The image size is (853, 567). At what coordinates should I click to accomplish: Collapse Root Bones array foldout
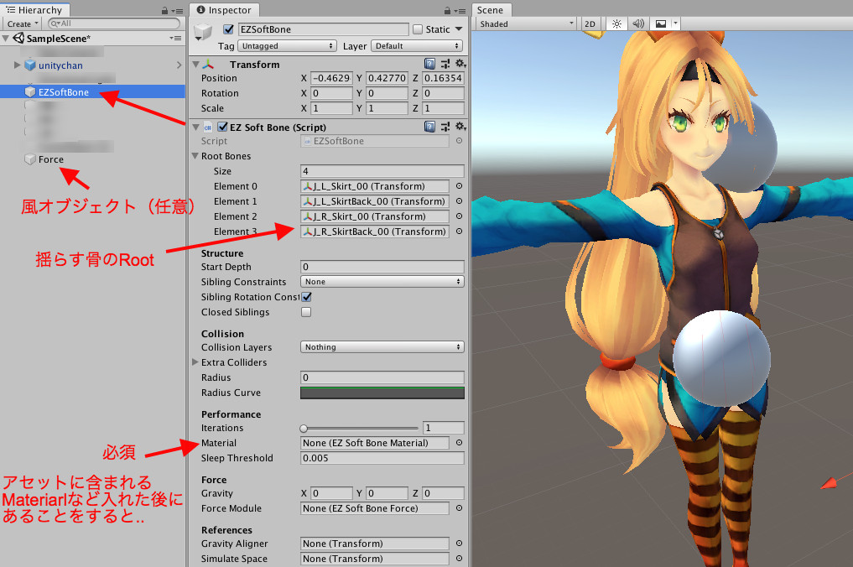(x=195, y=156)
